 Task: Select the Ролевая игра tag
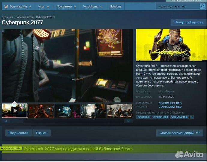[x=160, y=117]
